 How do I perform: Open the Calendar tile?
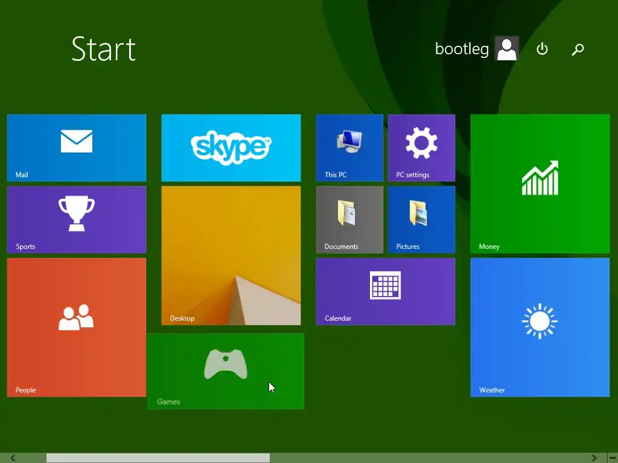click(x=386, y=292)
